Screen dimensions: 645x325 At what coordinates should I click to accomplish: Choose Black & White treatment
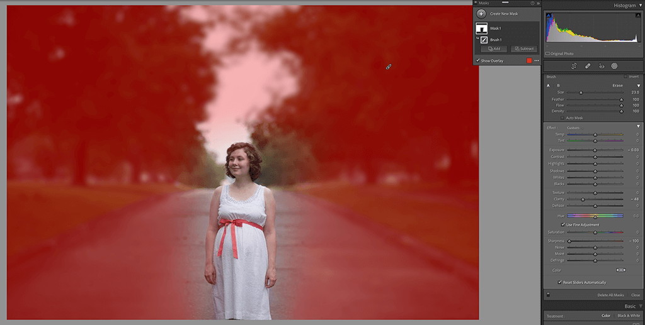pos(629,316)
